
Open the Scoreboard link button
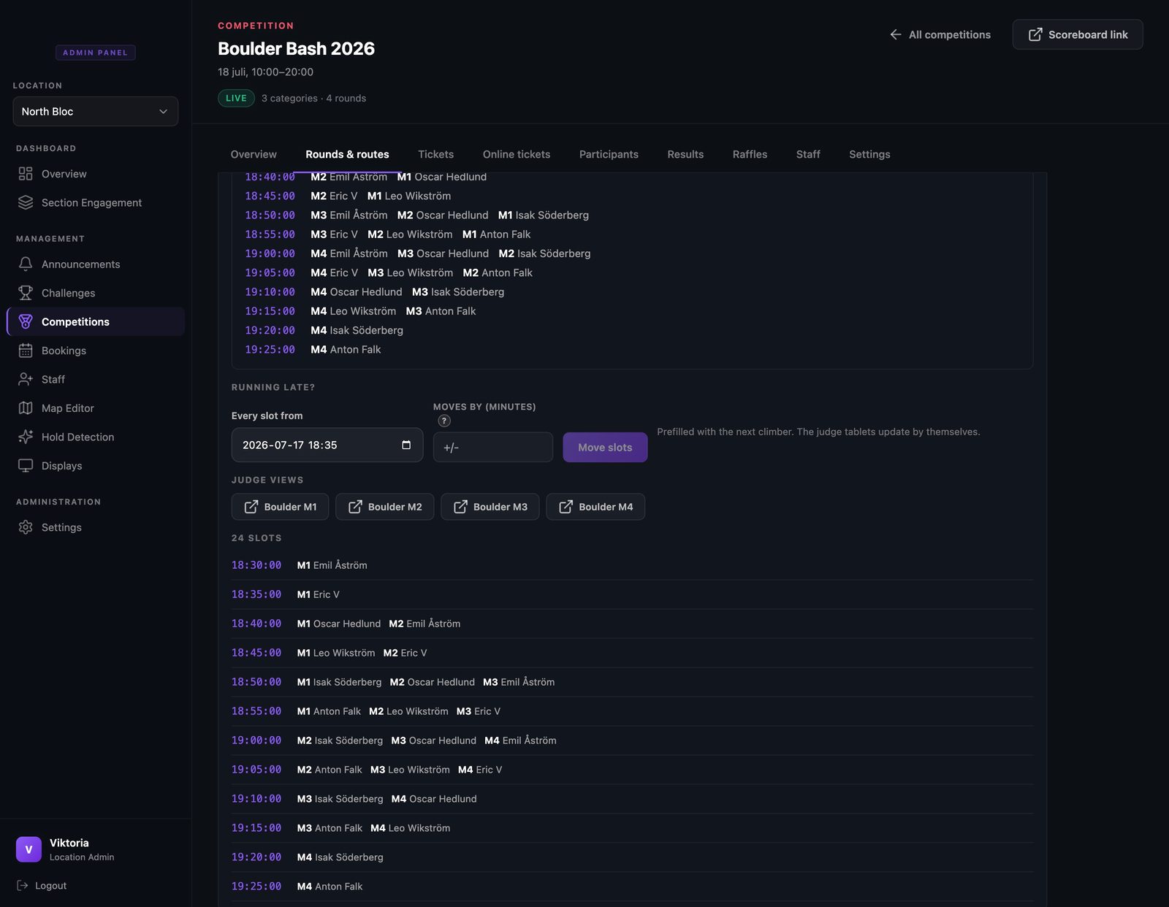click(1078, 34)
